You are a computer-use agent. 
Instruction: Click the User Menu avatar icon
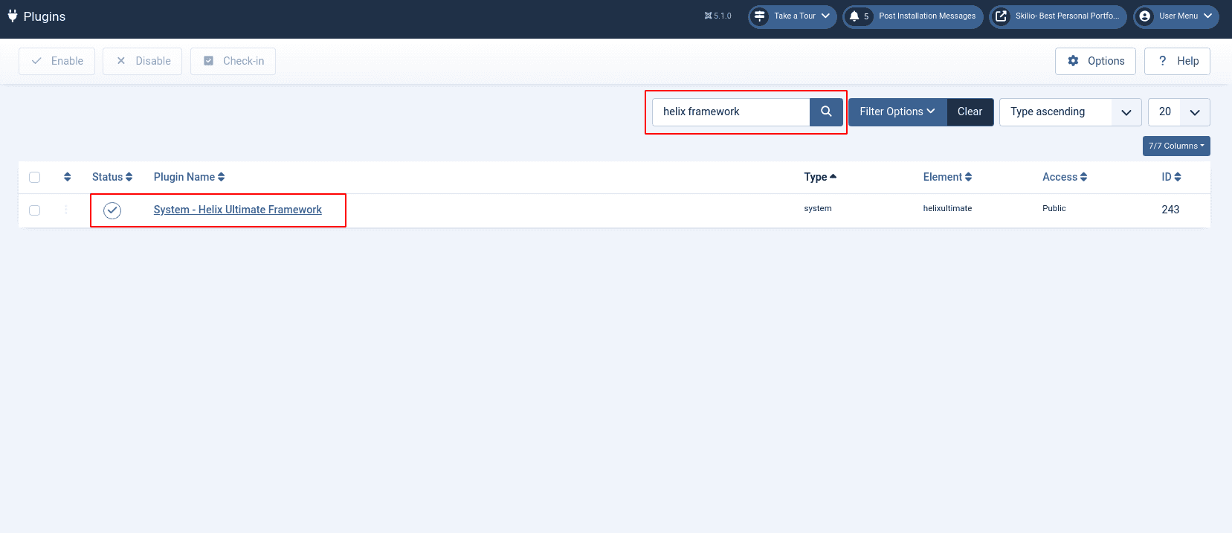click(1145, 16)
